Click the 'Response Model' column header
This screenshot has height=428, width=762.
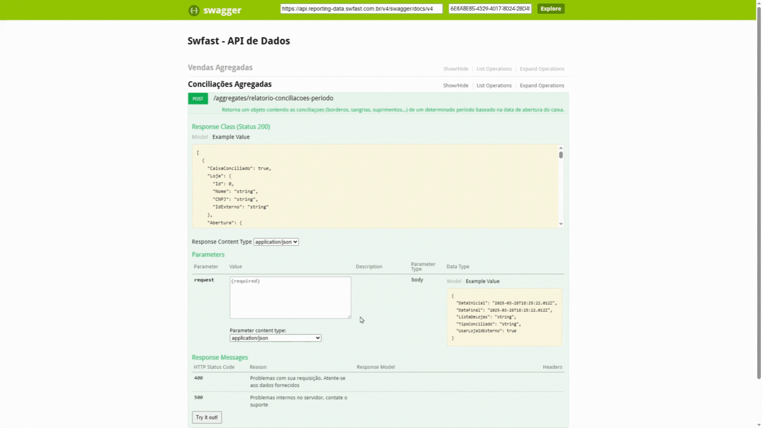(376, 367)
